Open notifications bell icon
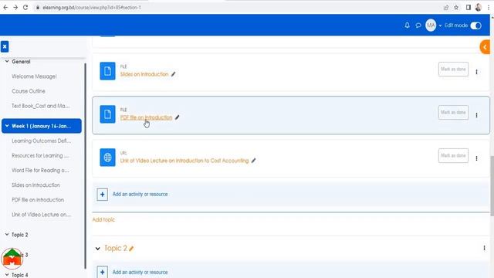 pos(407,25)
